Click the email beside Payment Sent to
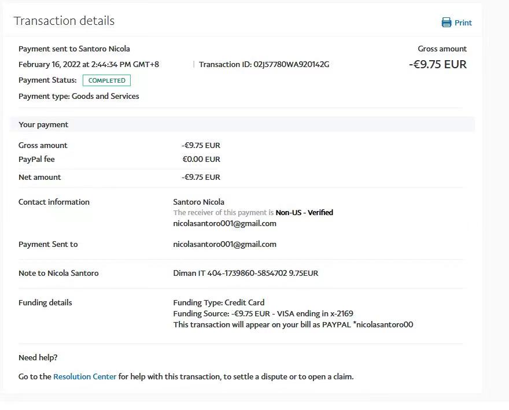 [224, 244]
